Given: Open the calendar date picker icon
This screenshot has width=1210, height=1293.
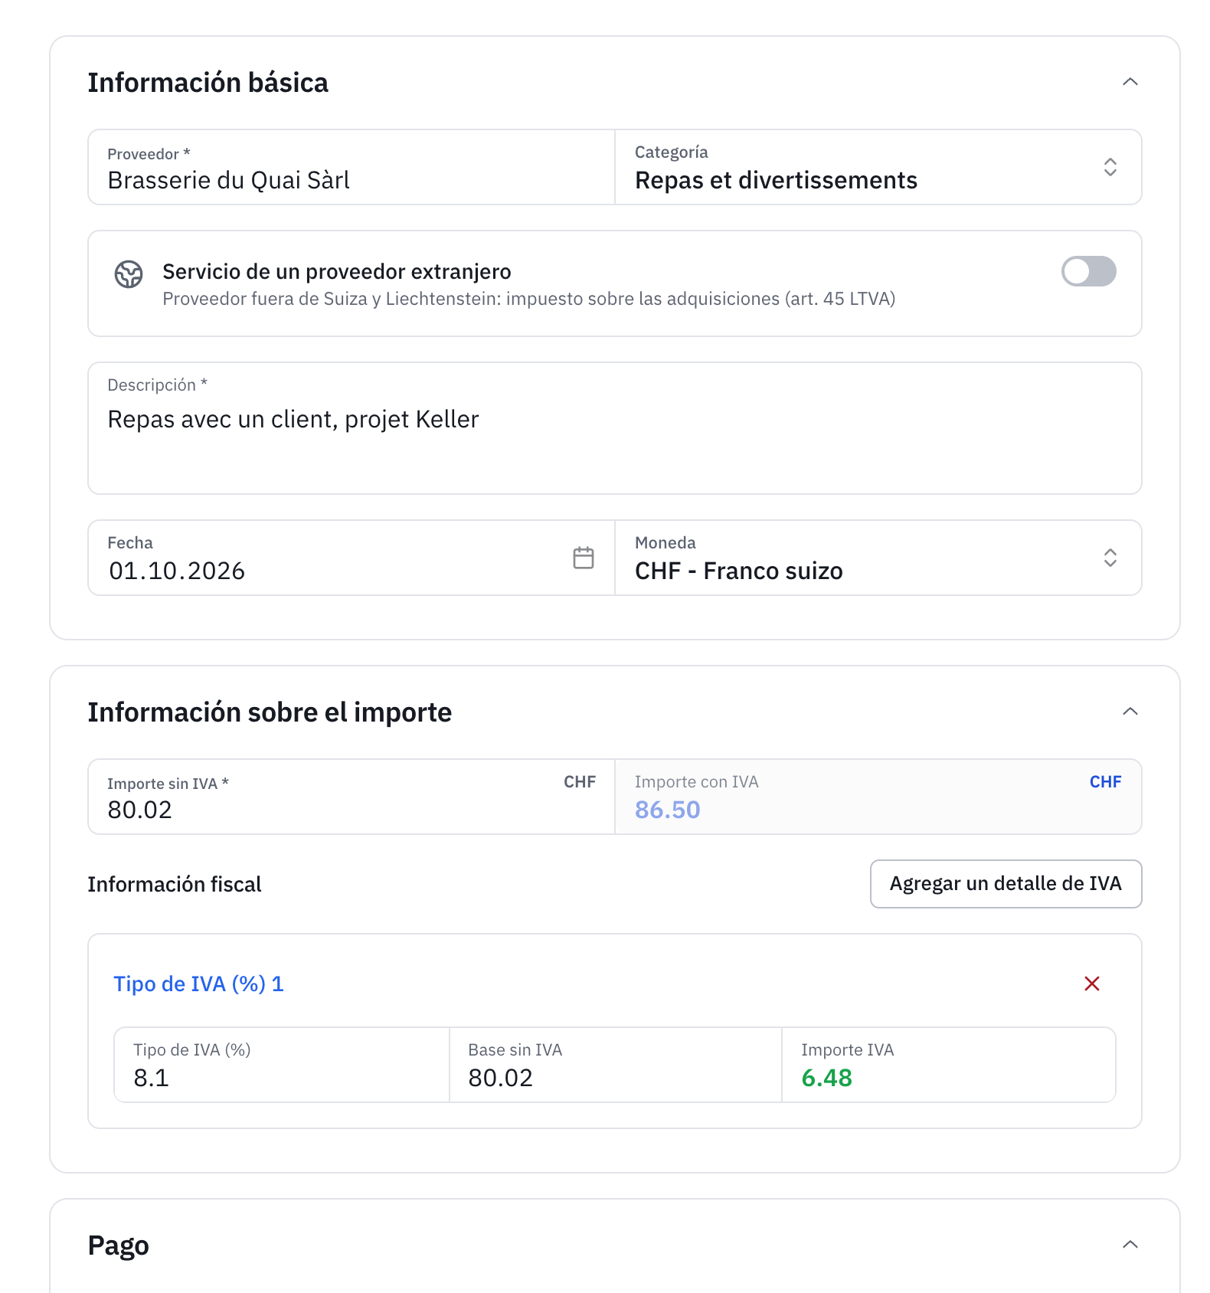Looking at the screenshot, I should click(x=584, y=558).
